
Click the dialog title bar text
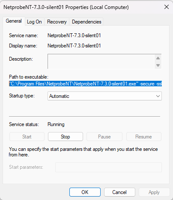[x=66, y=7]
